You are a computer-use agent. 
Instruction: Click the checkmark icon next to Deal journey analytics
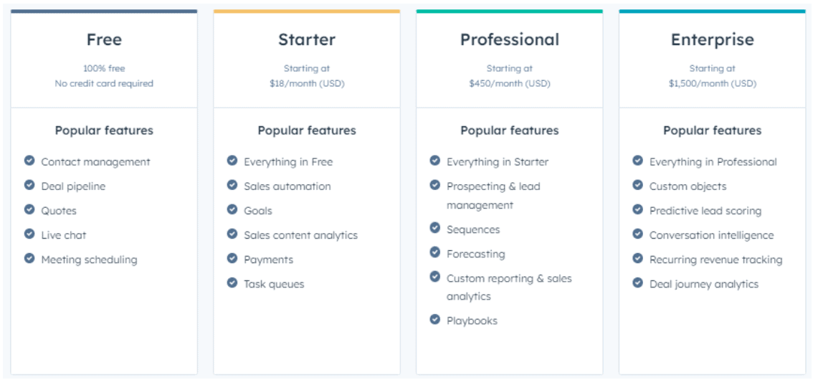[637, 283]
